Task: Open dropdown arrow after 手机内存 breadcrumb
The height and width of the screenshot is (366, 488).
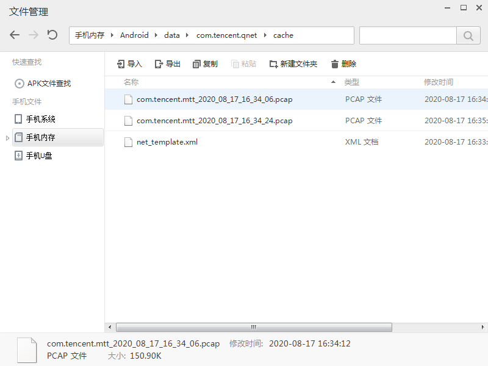Action: pos(112,35)
